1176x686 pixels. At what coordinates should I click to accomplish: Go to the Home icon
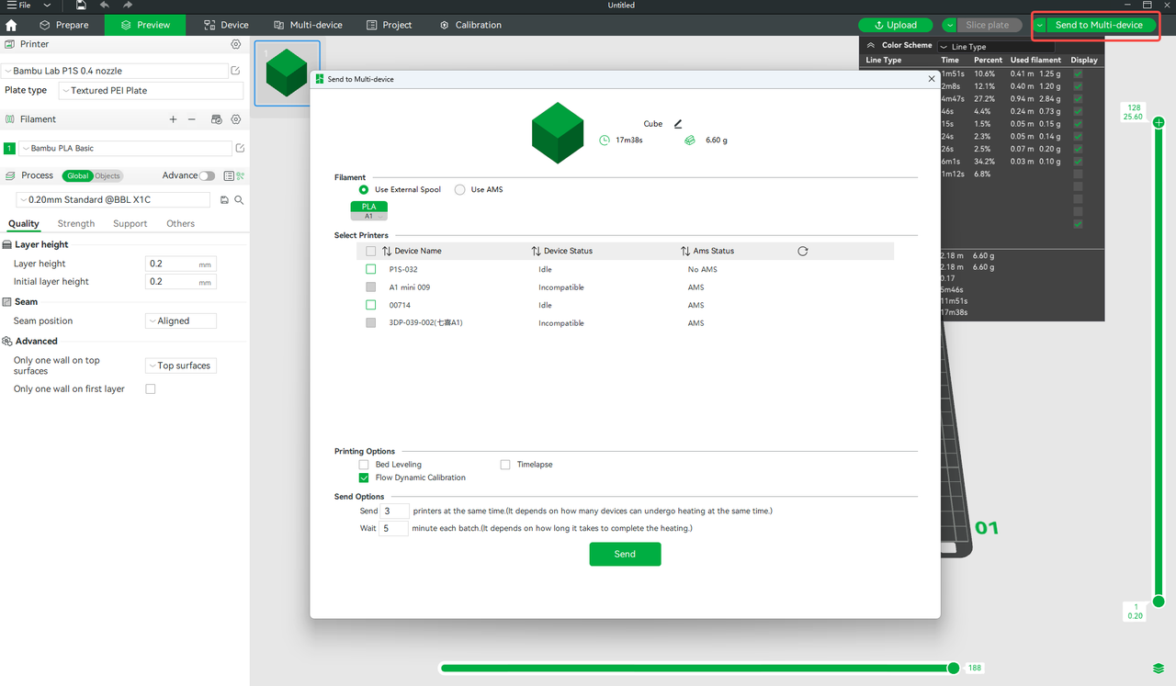[11, 25]
